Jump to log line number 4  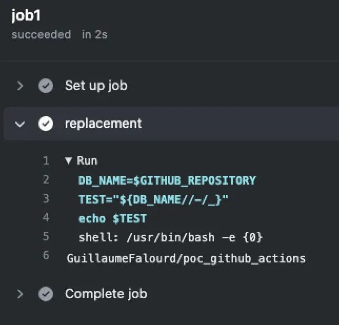pyautogui.click(x=46, y=218)
